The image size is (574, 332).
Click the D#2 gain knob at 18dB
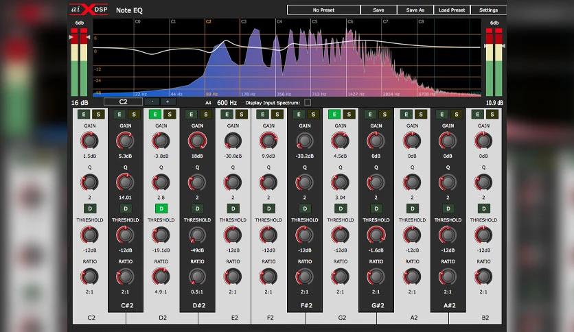pyautogui.click(x=197, y=141)
